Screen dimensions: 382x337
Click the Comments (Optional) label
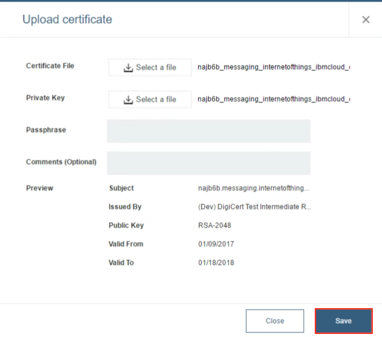click(x=61, y=162)
